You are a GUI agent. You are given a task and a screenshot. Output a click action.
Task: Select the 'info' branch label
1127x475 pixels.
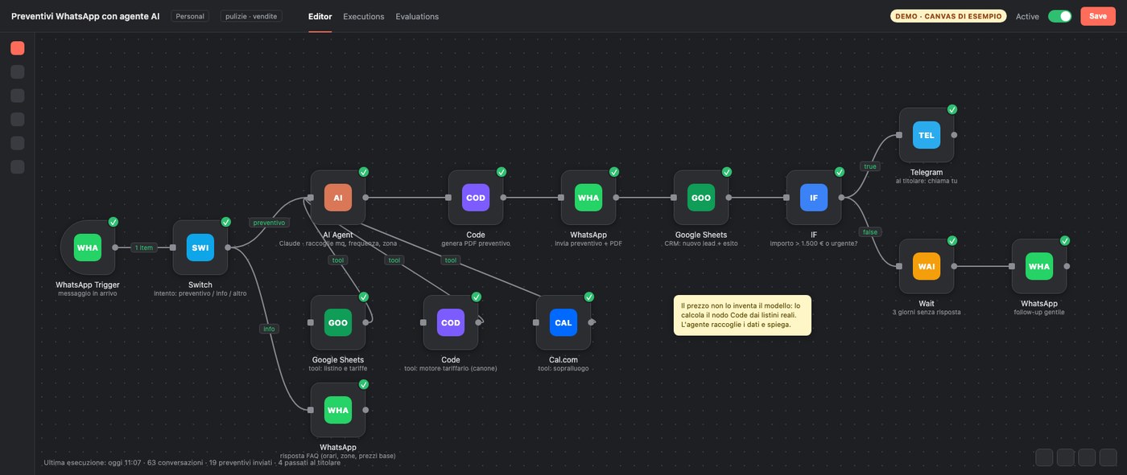[269, 328]
